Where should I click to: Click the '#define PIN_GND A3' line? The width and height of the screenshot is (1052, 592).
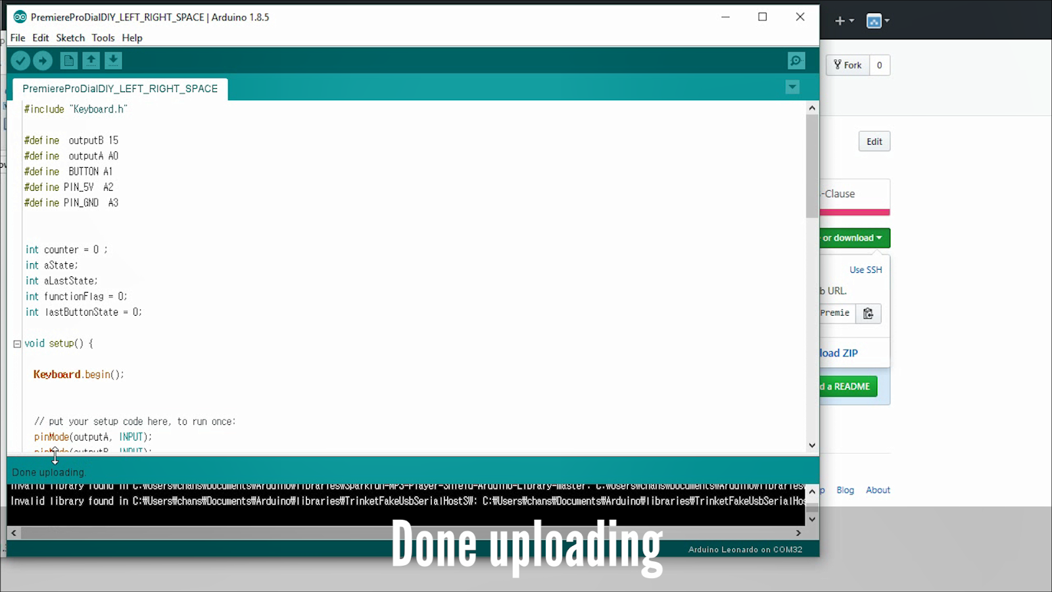click(x=71, y=203)
